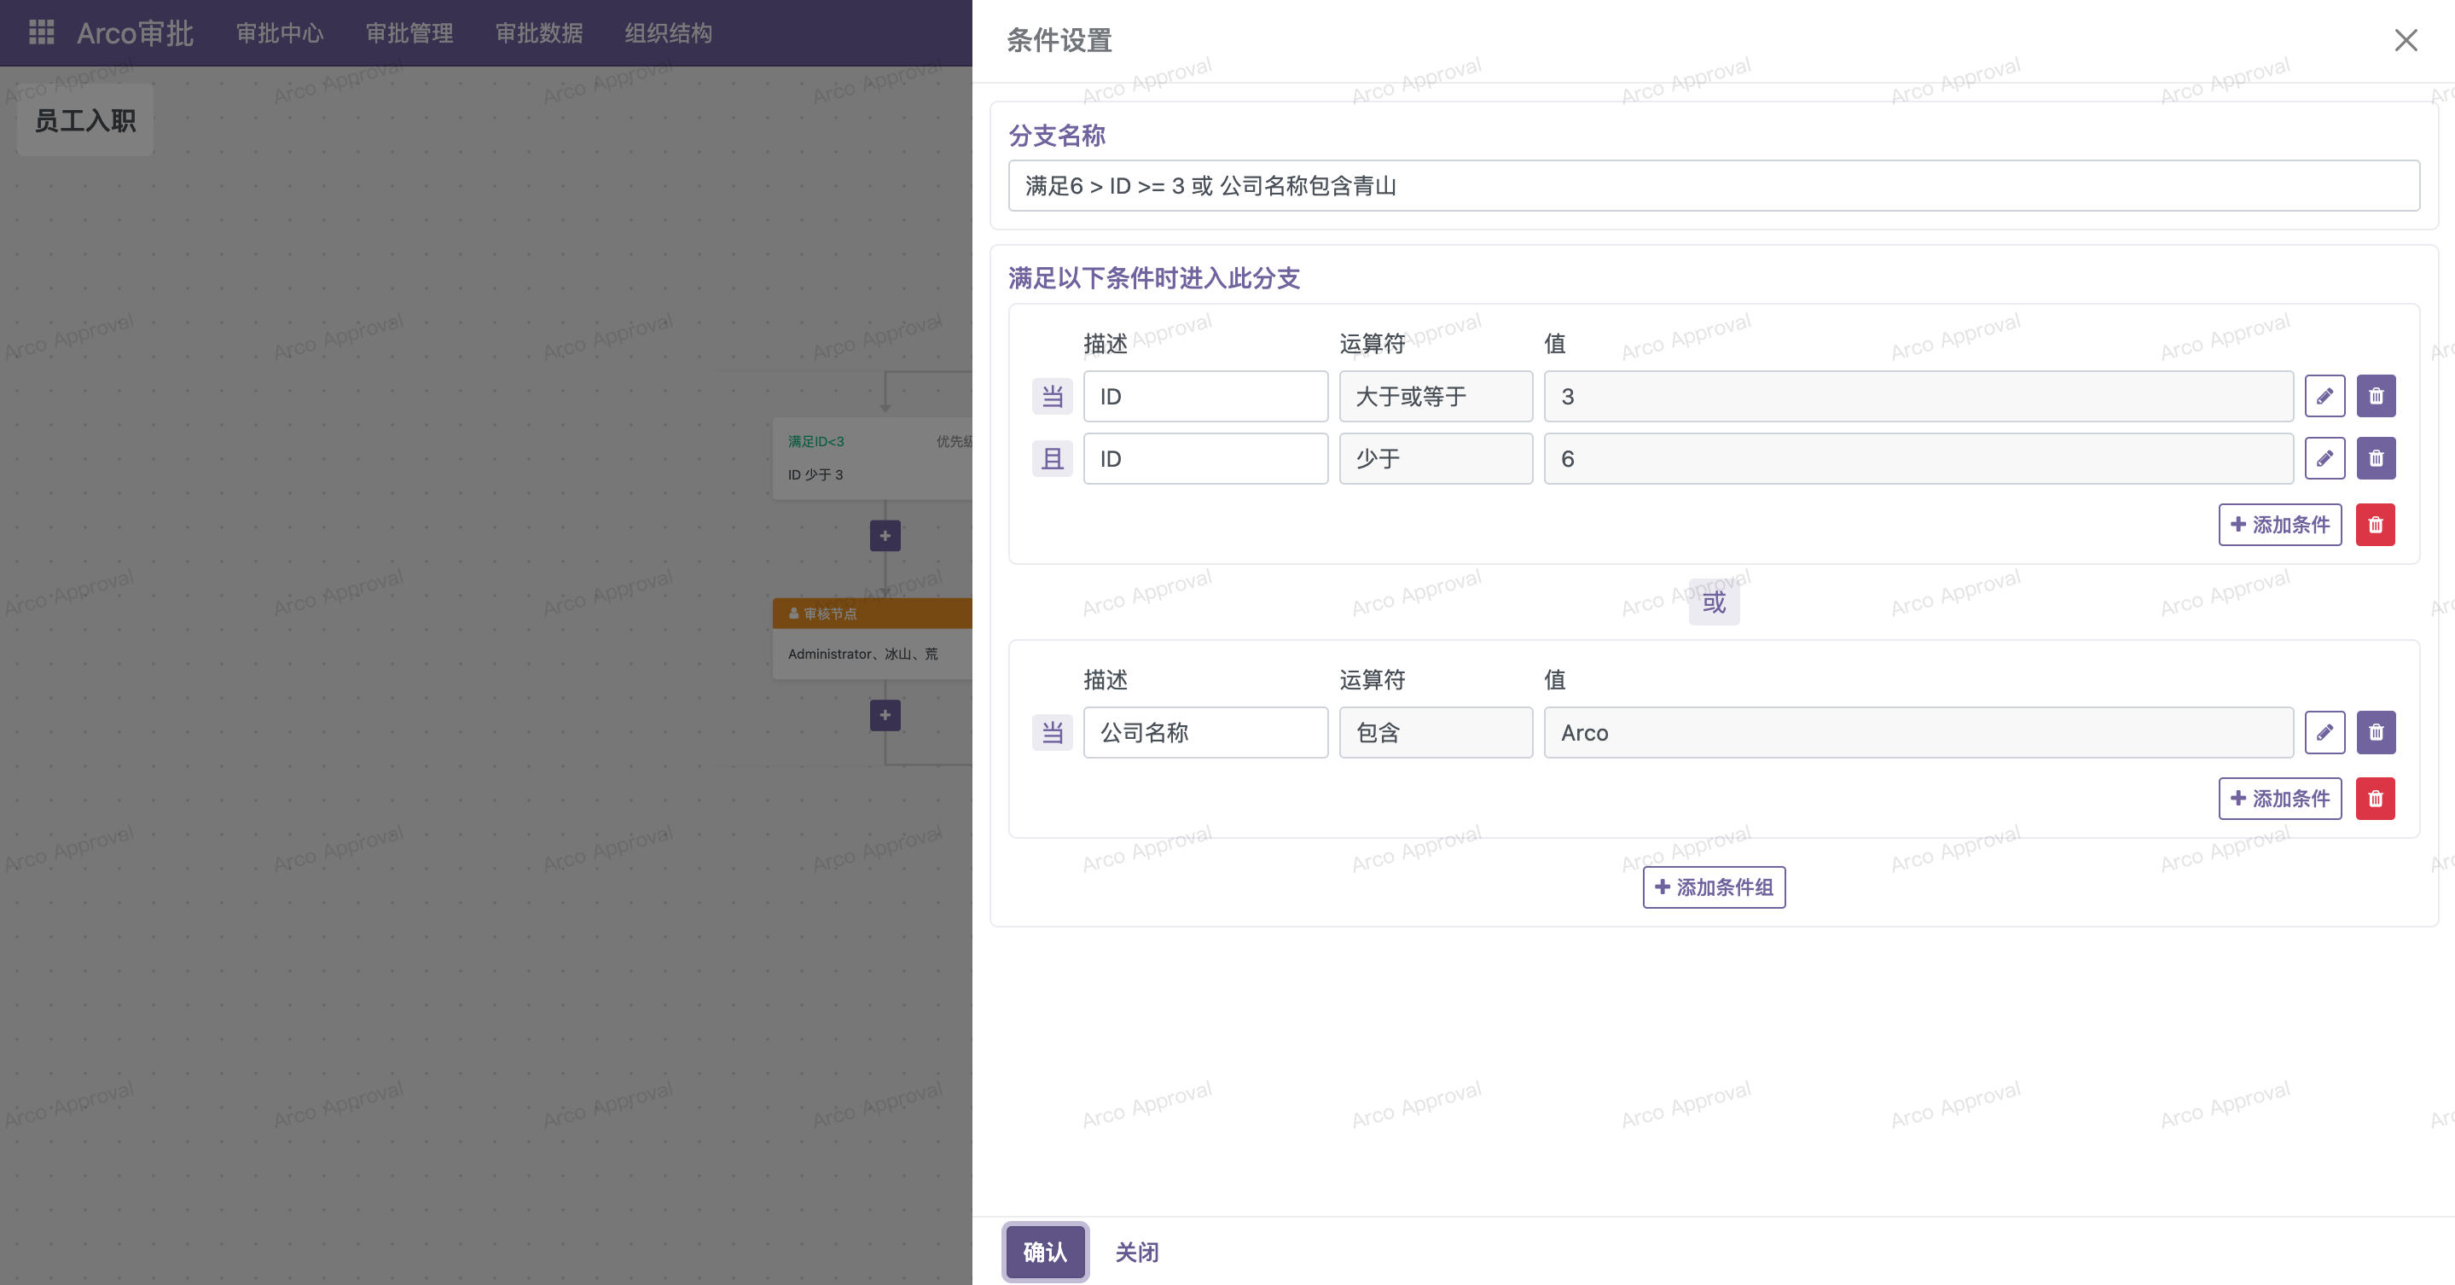
Task: Delete the '公司名称 包含 Arco' condition row
Action: click(x=2376, y=732)
